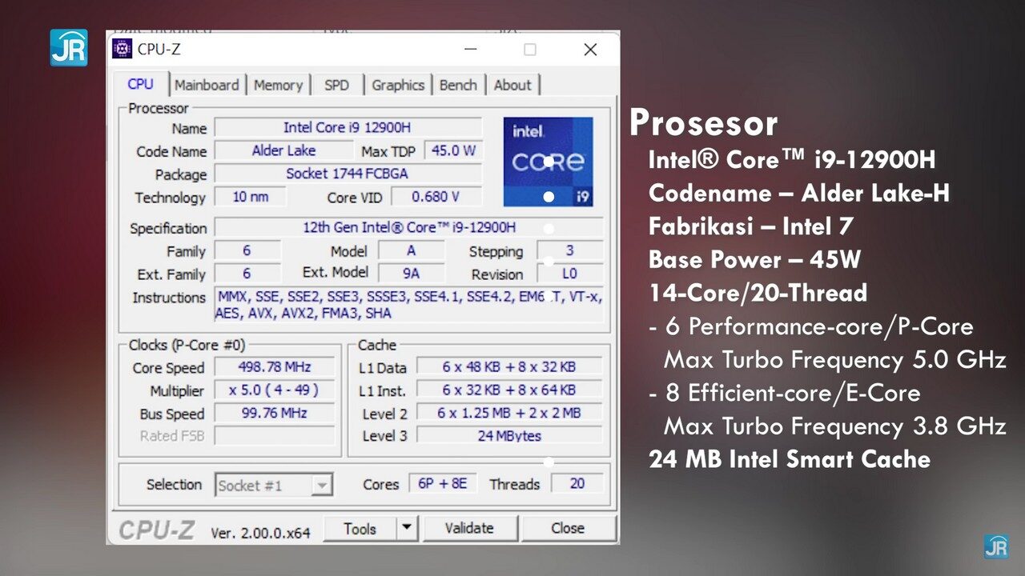Image resolution: width=1025 pixels, height=576 pixels.
Task: Click the Close button
Action: pos(569,528)
